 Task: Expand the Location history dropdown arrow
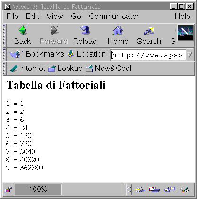coord(190,55)
